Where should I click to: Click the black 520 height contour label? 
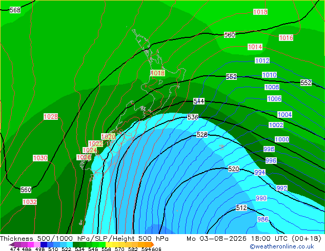pyautogui.click(x=234, y=169)
